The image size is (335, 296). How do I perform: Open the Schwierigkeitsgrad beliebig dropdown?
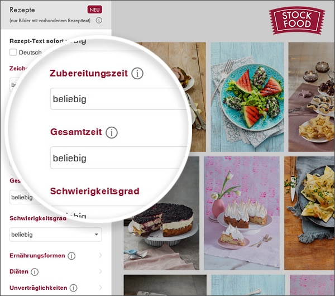tap(55, 235)
